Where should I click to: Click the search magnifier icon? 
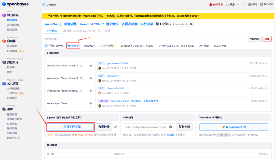pyautogui.click(x=227, y=5)
